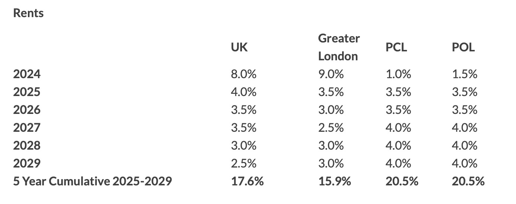Click the PCL column header
516x204 pixels.
coord(396,47)
